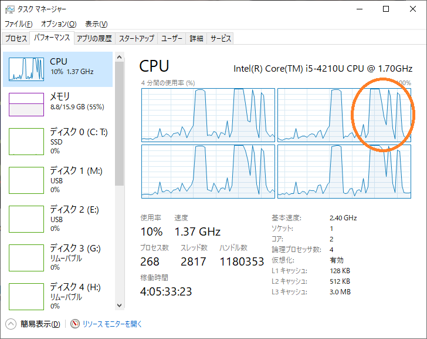The width and height of the screenshot is (427, 339).
Task: Open ディスク 2 (E:) USB entry
Action: (x=57, y=219)
